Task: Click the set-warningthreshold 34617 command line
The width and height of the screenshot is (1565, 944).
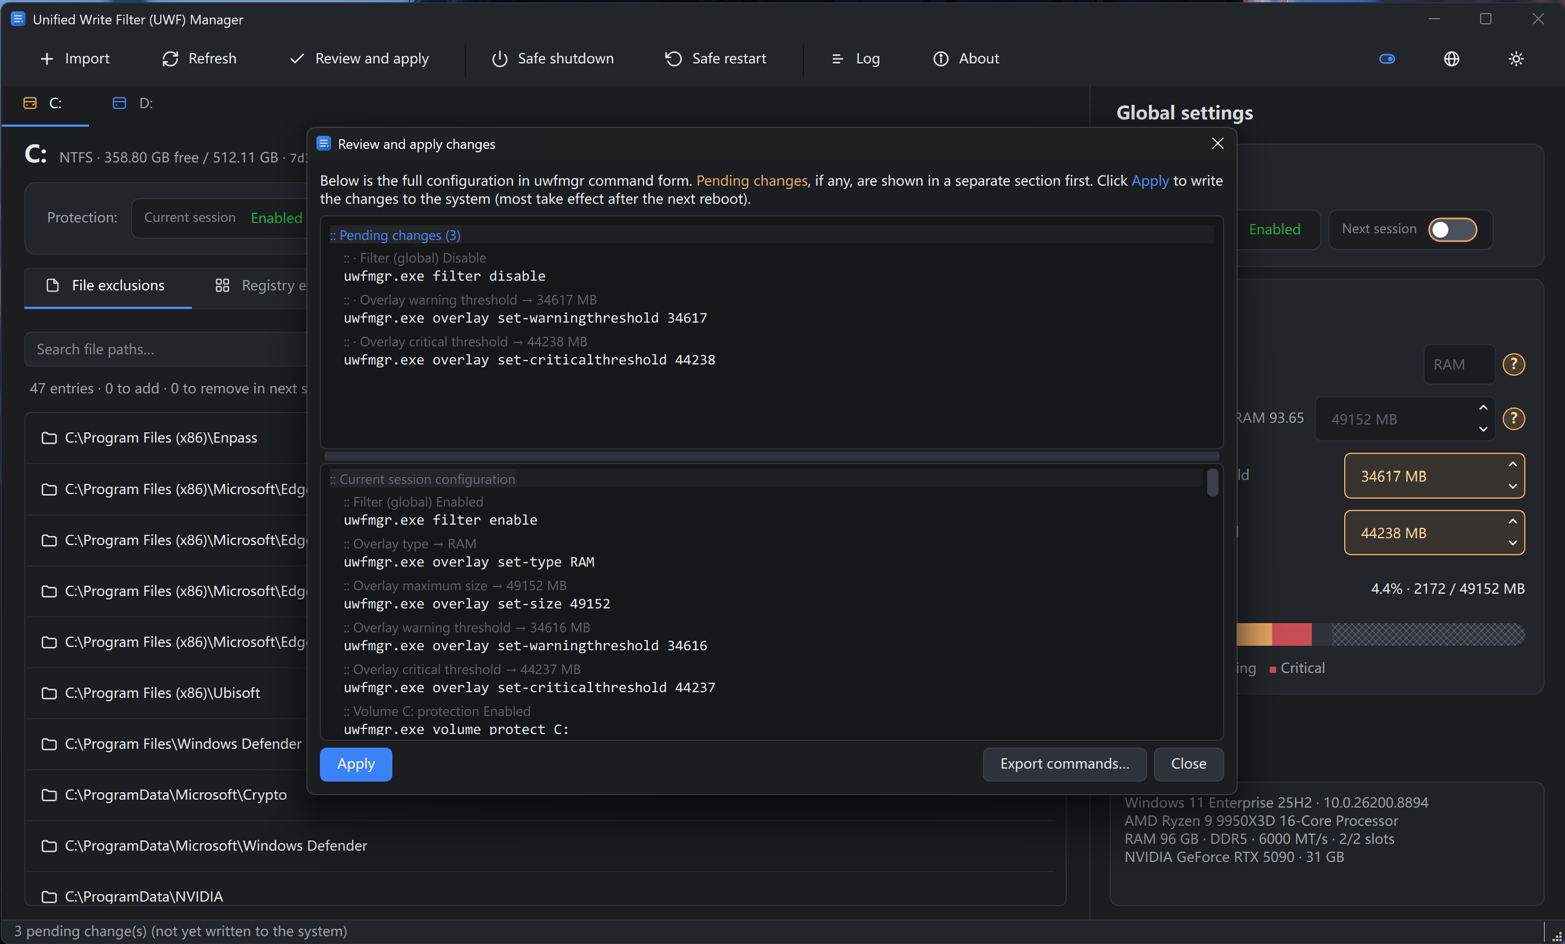Action: coord(525,318)
